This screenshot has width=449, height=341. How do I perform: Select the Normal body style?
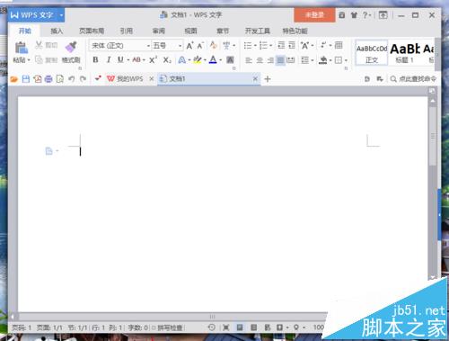(372, 53)
